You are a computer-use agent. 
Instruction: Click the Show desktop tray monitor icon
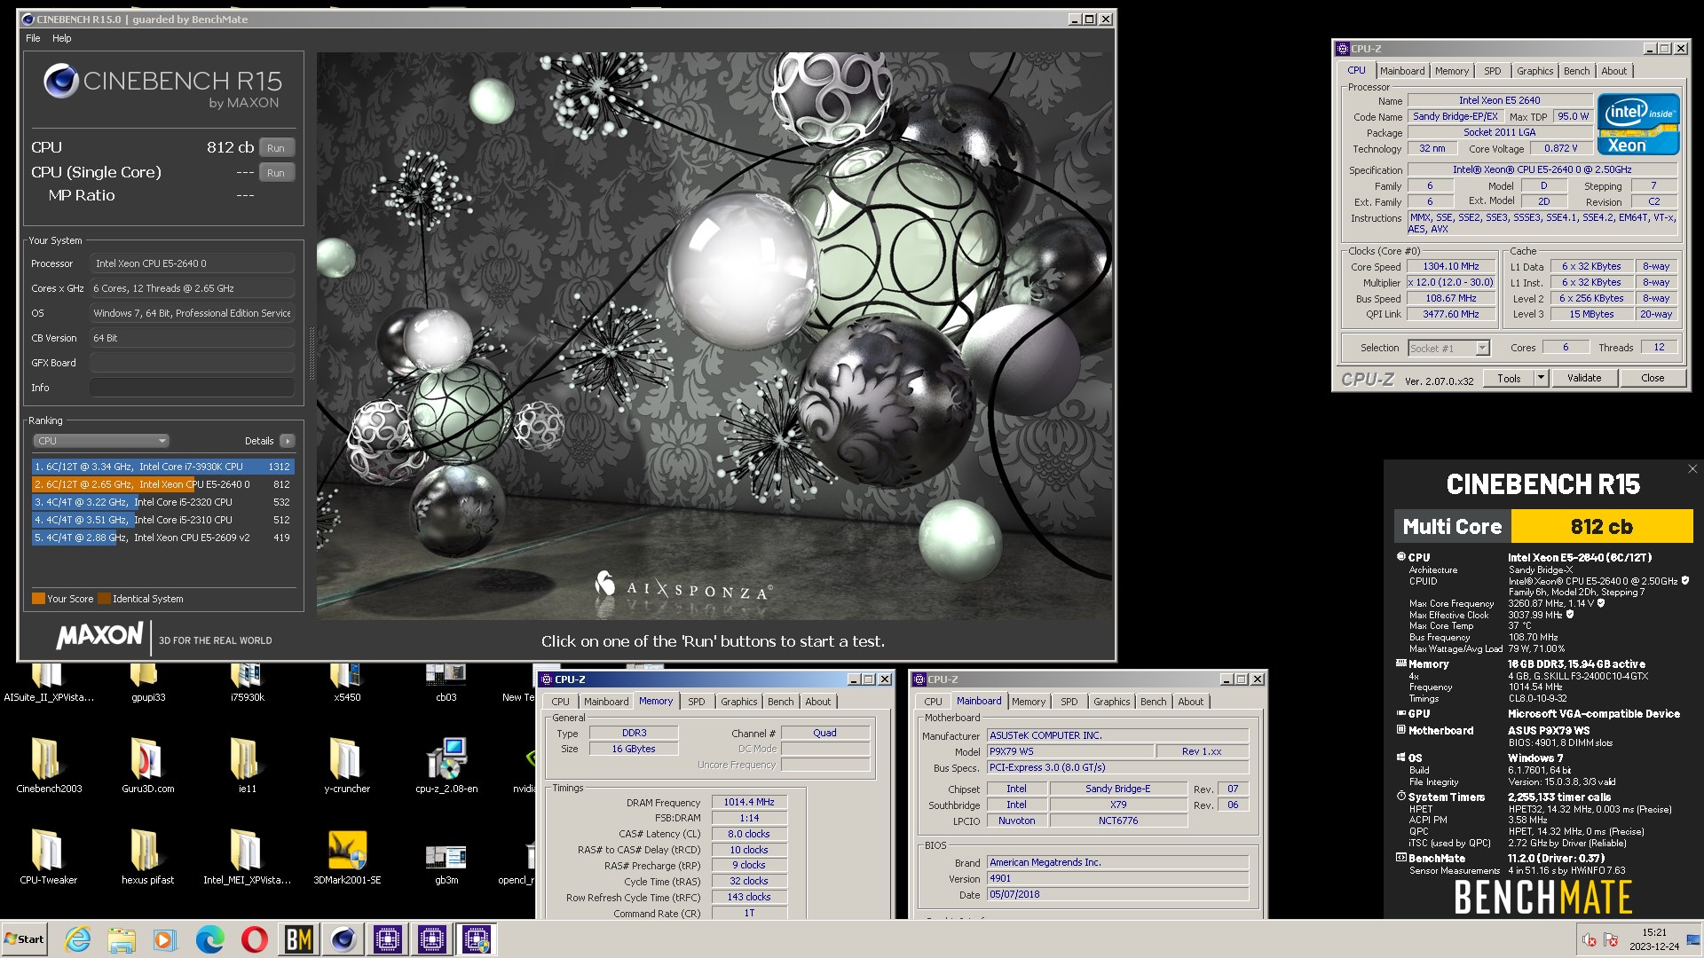(1693, 940)
